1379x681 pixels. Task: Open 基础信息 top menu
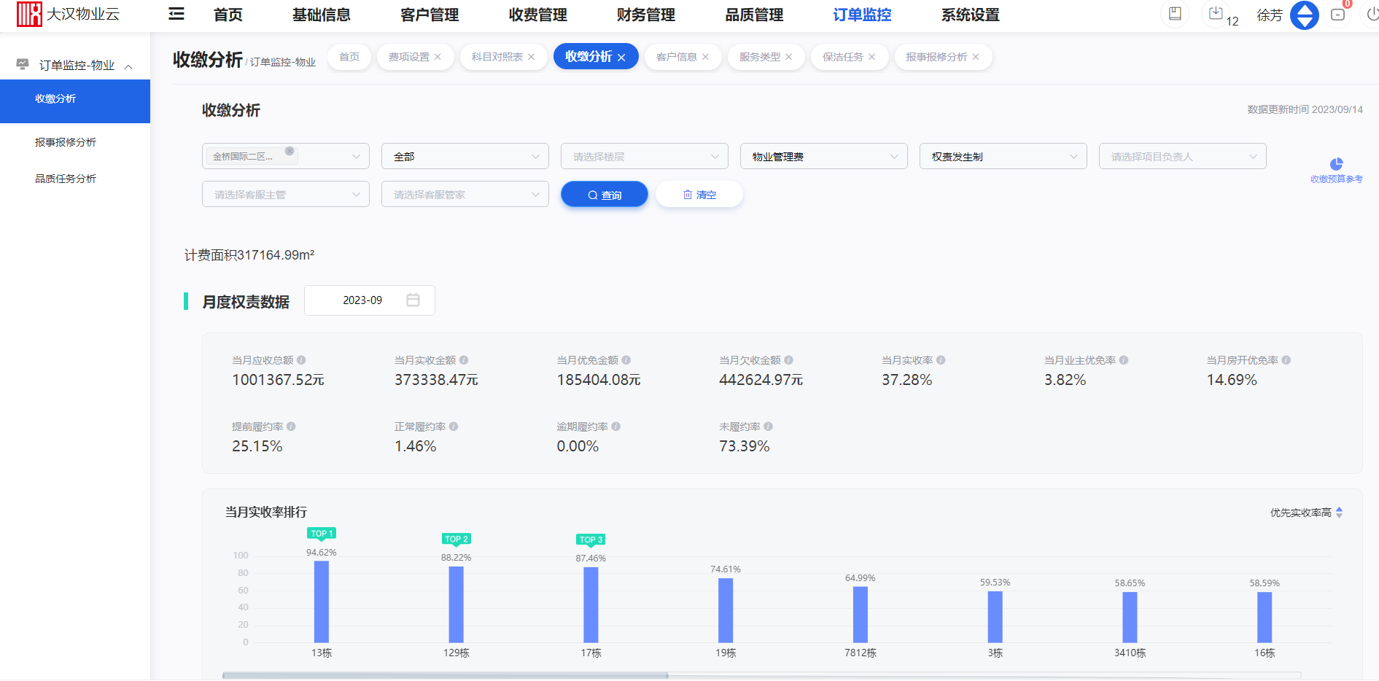[322, 15]
